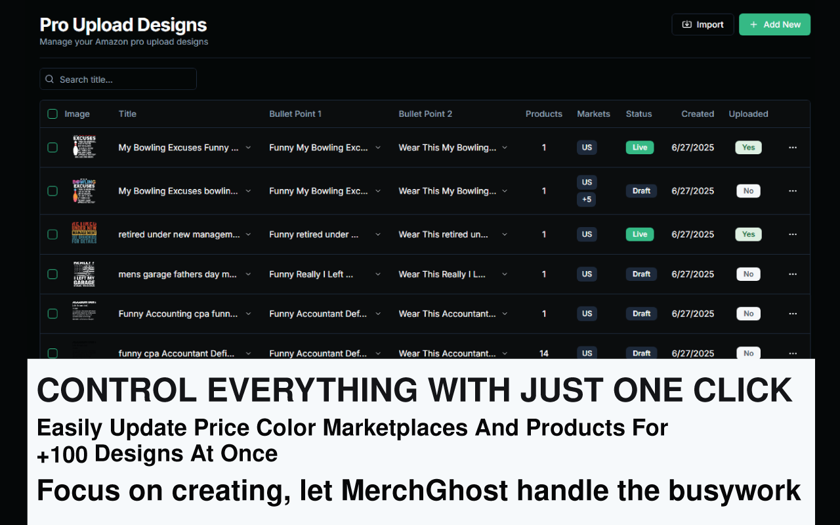This screenshot has width=840, height=525.
Task: Expand the Title dropdown for My Bowling Excuses Funny
Action: pyautogui.click(x=249, y=148)
